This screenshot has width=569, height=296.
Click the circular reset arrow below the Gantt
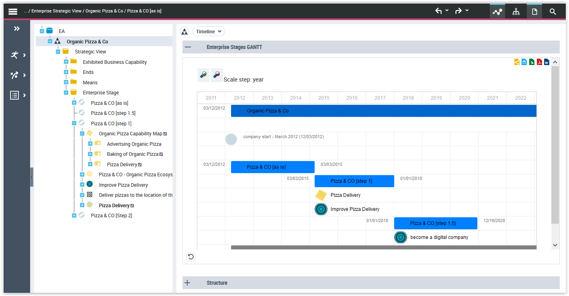coord(191,256)
